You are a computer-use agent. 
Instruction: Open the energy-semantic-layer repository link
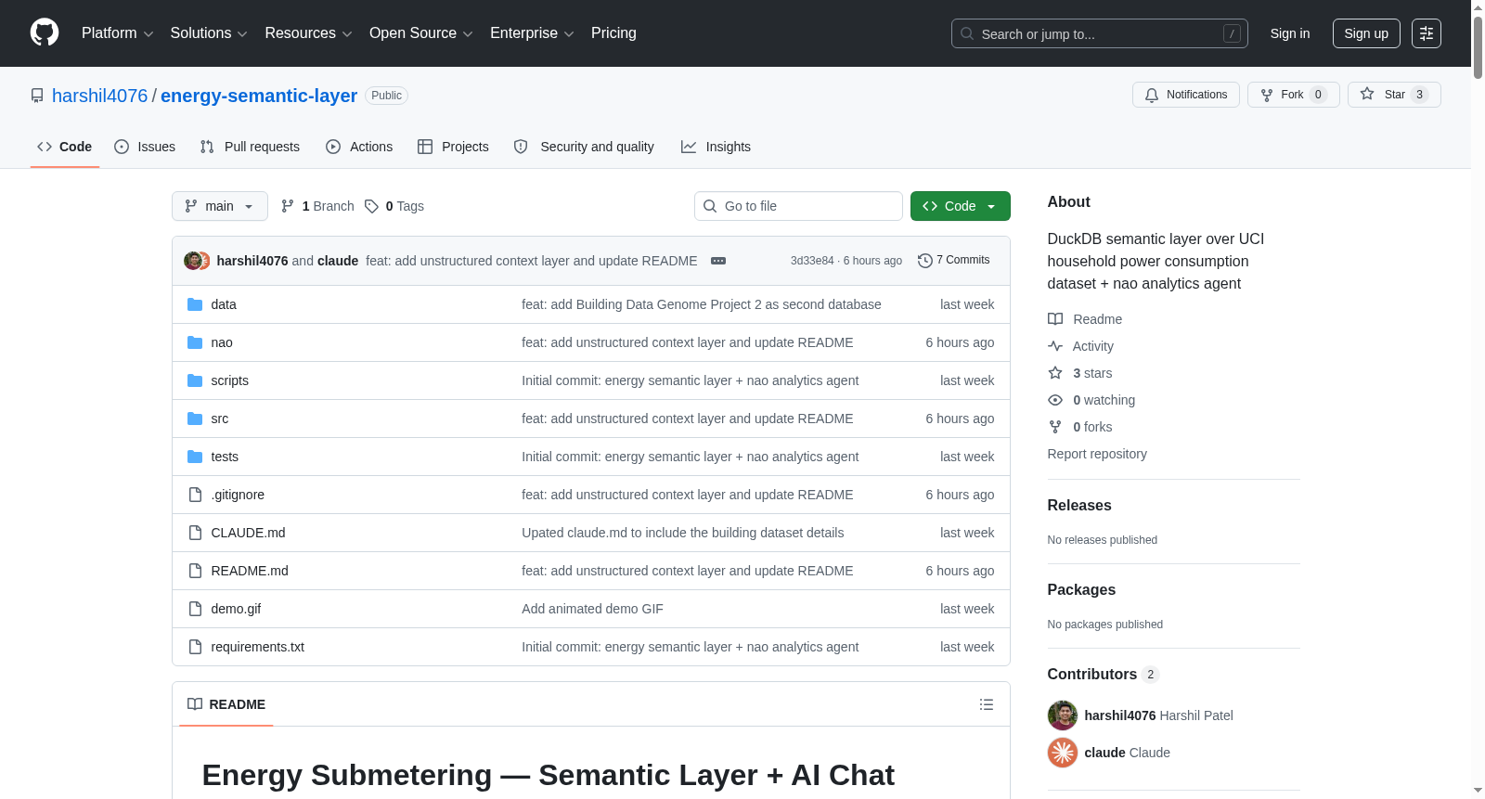259,96
